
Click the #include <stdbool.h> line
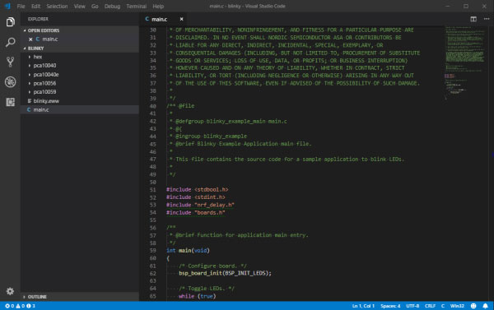pos(198,190)
